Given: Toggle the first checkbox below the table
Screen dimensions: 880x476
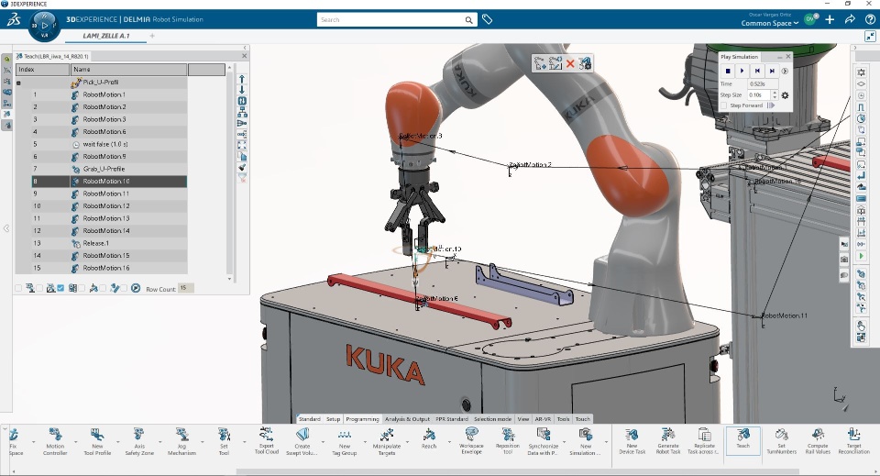Looking at the screenshot, I should tap(18, 288).
